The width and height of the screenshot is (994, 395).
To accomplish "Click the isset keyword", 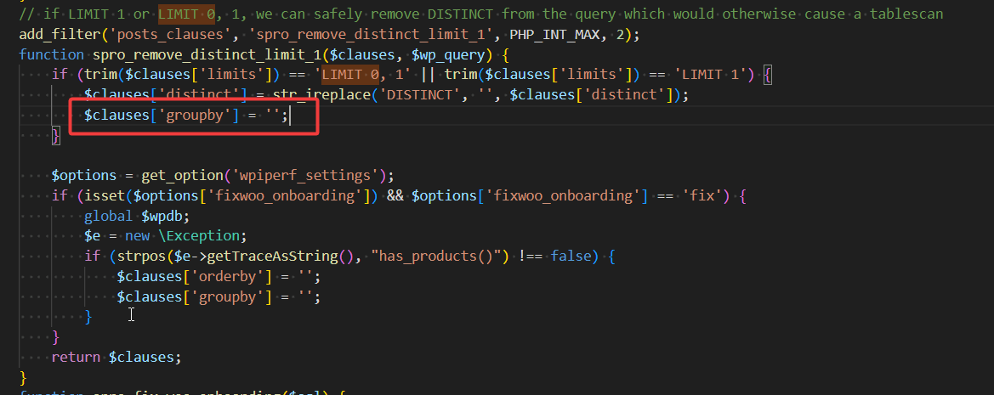I will 105,195.
